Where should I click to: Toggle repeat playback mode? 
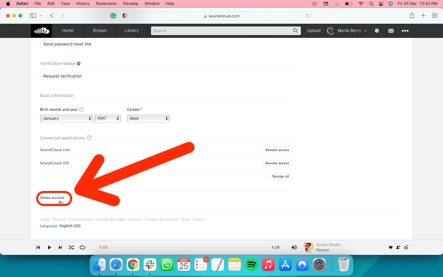point(82,247)
